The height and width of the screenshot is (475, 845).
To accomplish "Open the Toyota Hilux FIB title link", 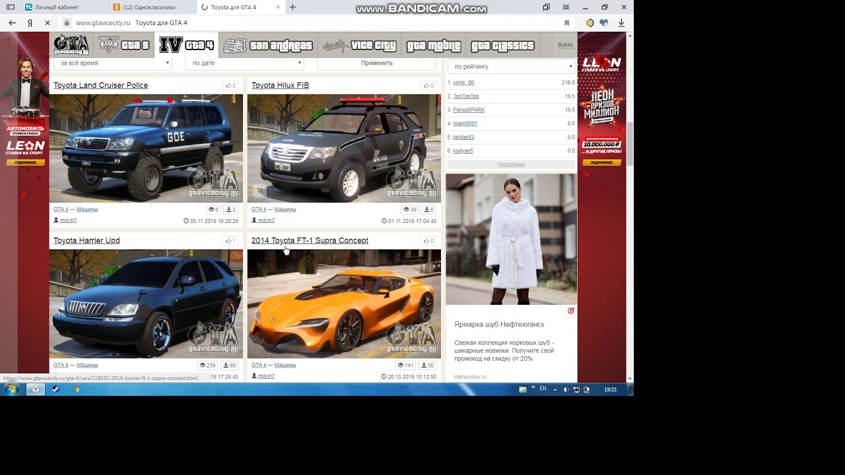I will [x=280, y=86].
